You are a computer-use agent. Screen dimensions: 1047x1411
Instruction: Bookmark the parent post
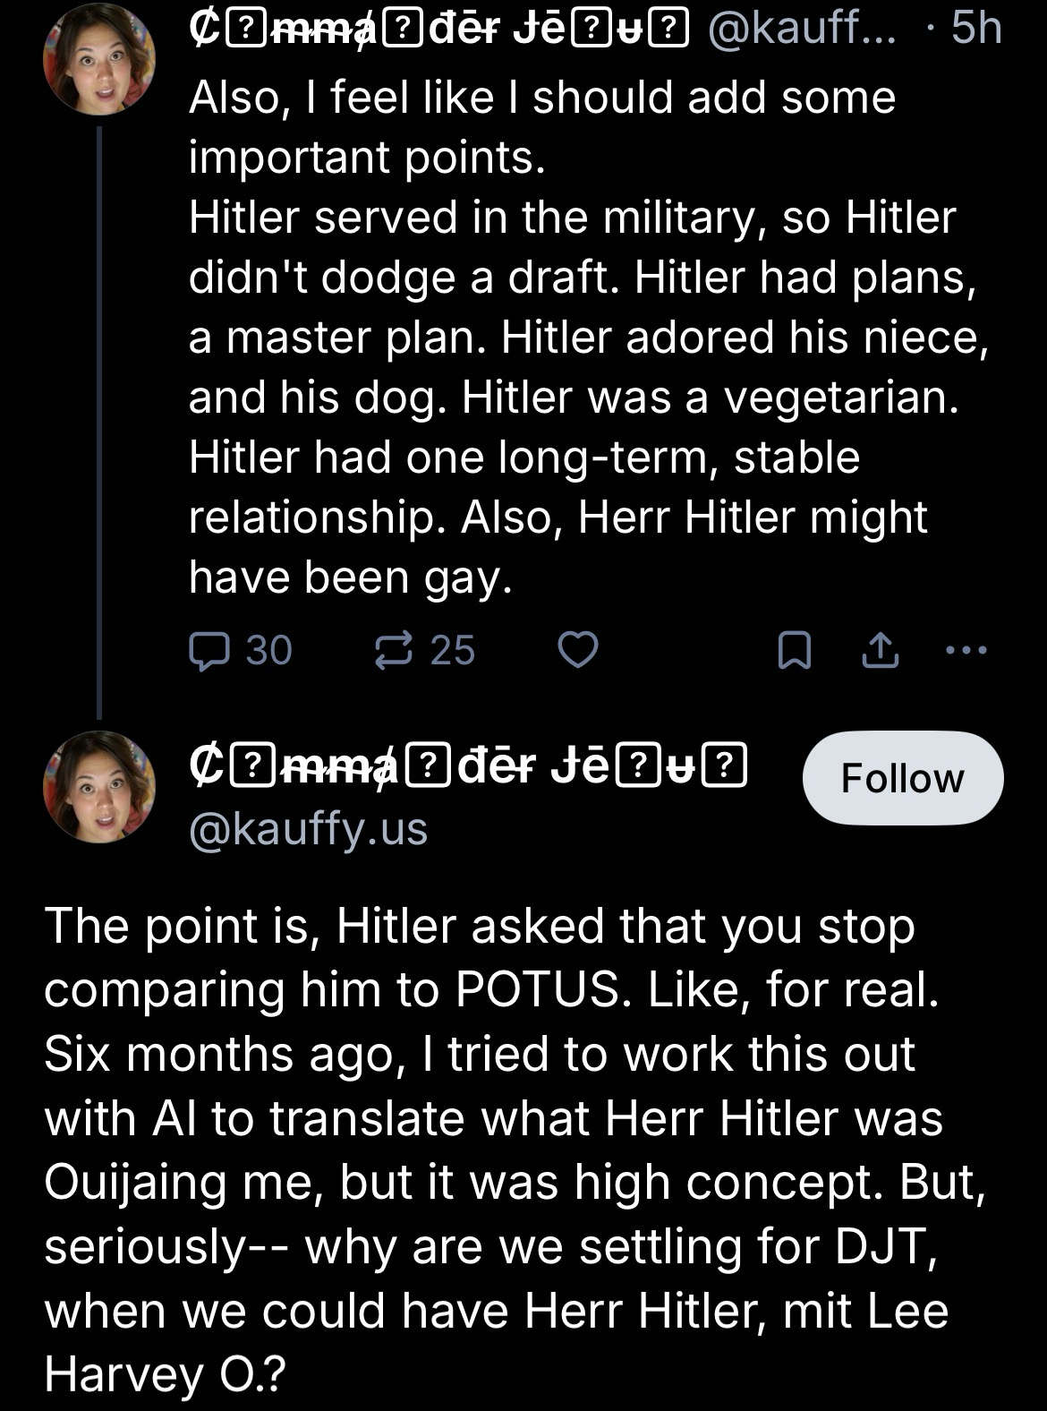pos(794,651)
